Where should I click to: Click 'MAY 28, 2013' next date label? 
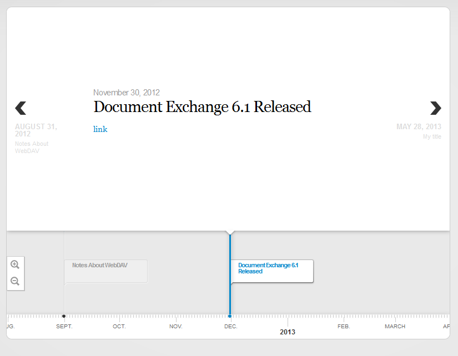(419, 126)
